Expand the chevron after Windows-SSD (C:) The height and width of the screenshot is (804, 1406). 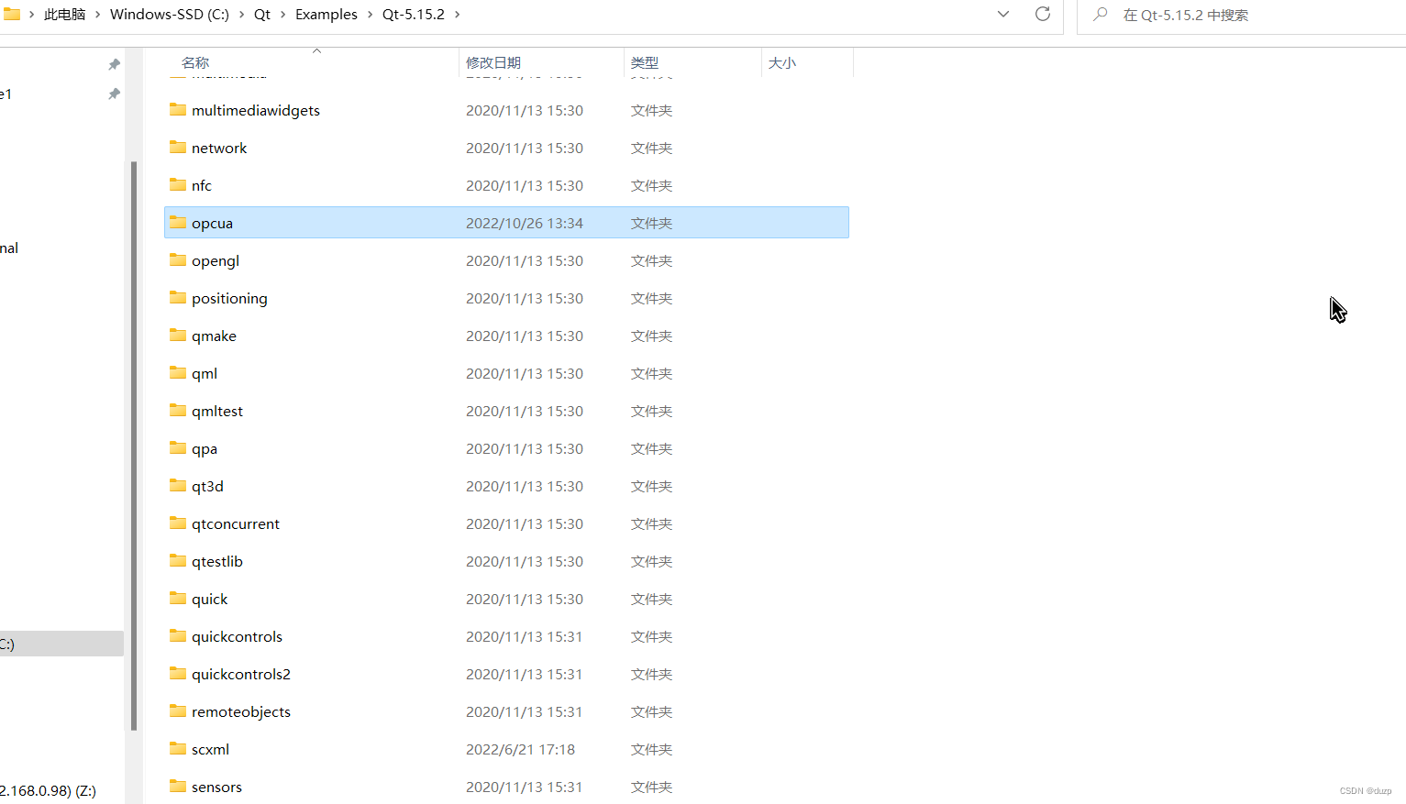point(242,15)
